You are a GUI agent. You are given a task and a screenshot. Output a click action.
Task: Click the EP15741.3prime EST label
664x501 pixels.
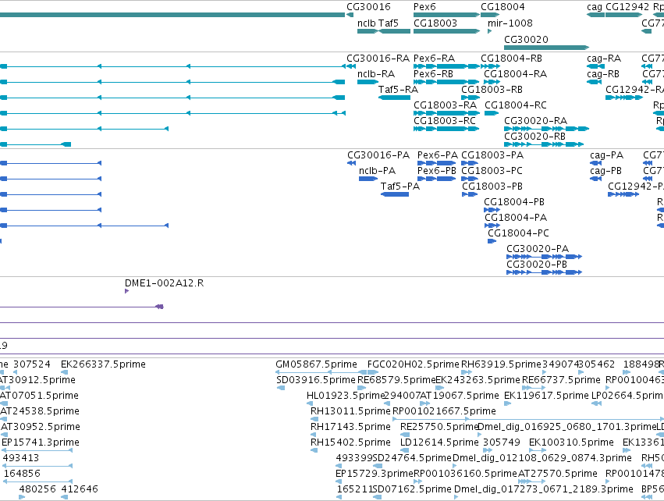pos(41,442)
